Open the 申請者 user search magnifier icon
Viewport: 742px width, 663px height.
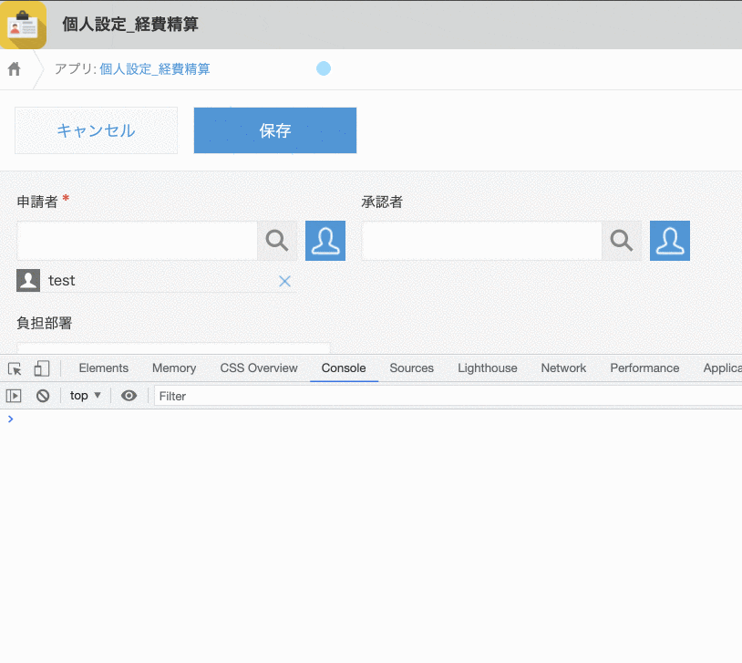point(276,240)
